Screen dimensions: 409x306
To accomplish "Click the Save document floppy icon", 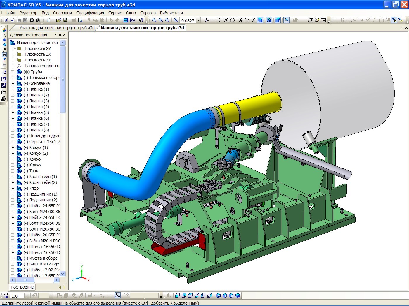I will pyautogui.click(x=65, y=20).
